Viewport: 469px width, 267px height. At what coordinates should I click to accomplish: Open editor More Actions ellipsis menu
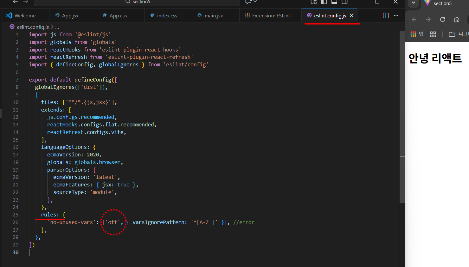tap(396, 15)
